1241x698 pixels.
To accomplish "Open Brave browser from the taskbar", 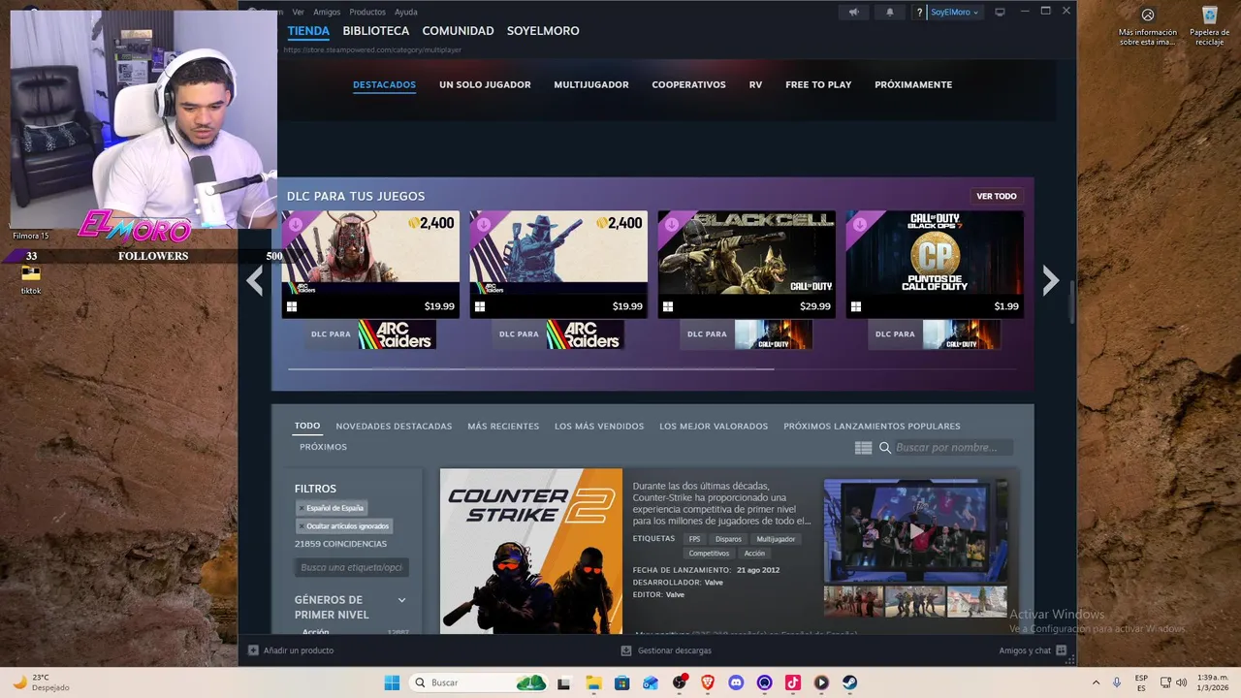I will 708,682.
